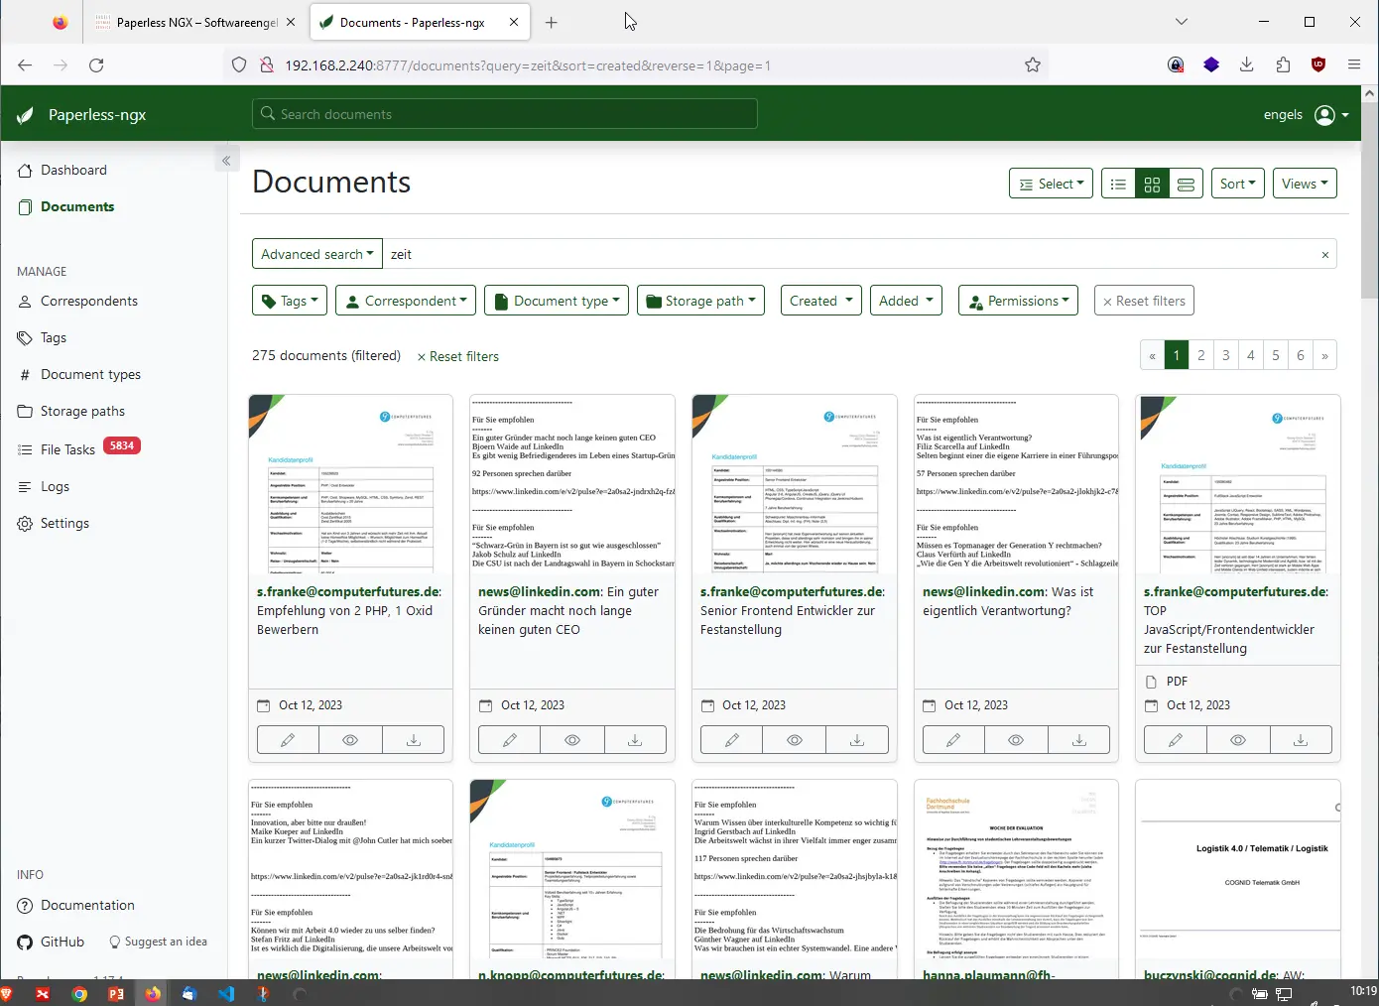The height and width of the screenshot is (1006, 1379).
Task: Open the Sort dropdown
Action: [1237, 184]
